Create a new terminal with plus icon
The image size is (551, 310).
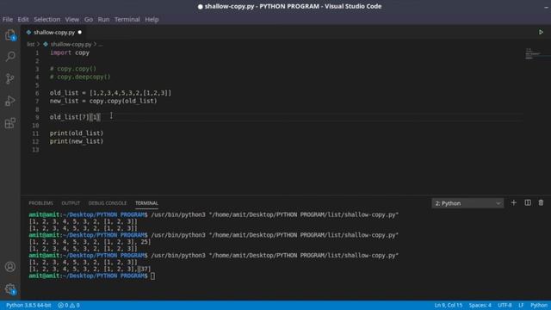point(514,203)
